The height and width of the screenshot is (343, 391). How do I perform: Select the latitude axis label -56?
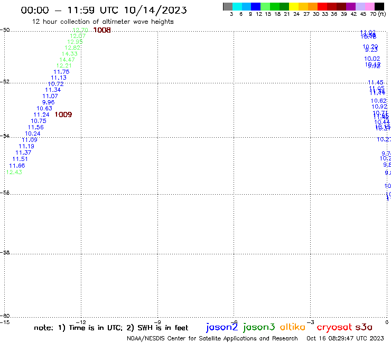[x=5, y=193]
